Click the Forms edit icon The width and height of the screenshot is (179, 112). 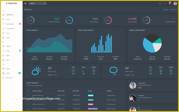coord(3,38)
